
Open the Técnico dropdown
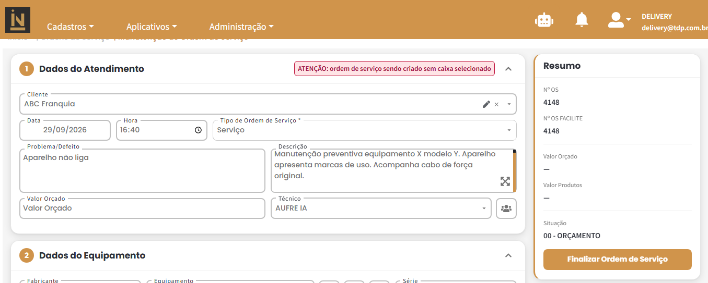[x=381, y=208]
